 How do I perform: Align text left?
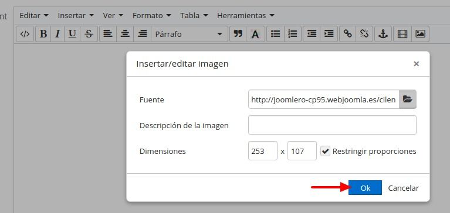click(x=108, y=34)
